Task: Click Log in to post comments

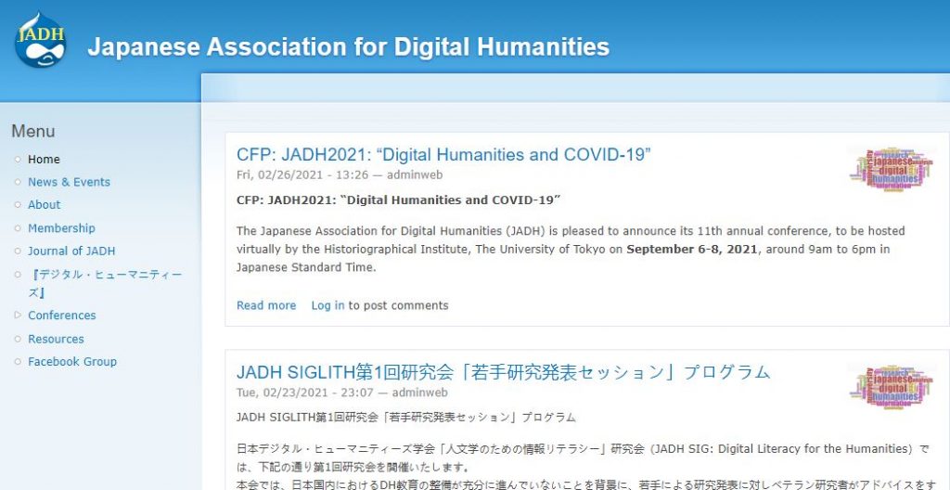Action: (x=327, y=305)
